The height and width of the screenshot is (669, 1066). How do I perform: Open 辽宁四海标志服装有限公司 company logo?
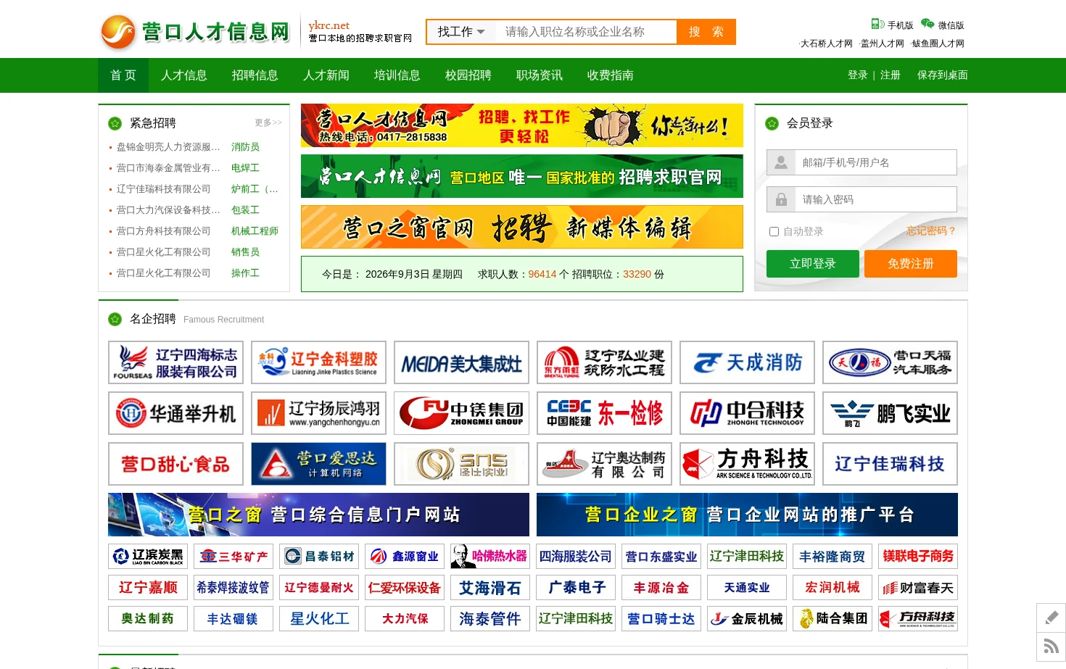click(175, 362)
